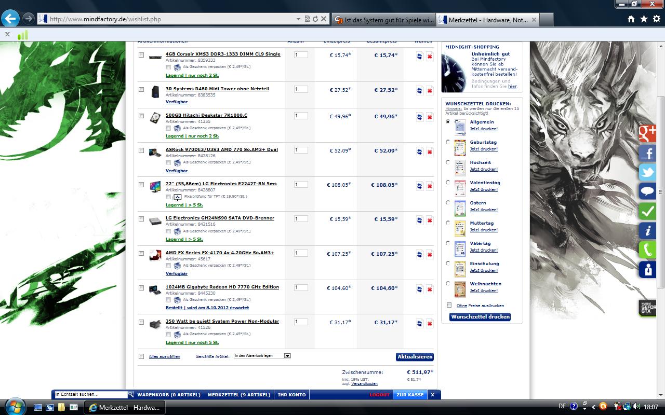Open the Facebook sidebar icon
Screen dimensions: 665x415
tap(648, 153)
